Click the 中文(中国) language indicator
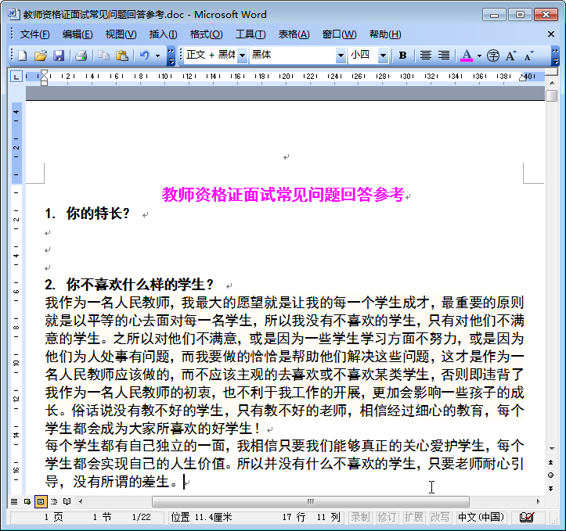The image size is (566, 531). [481, 517]
